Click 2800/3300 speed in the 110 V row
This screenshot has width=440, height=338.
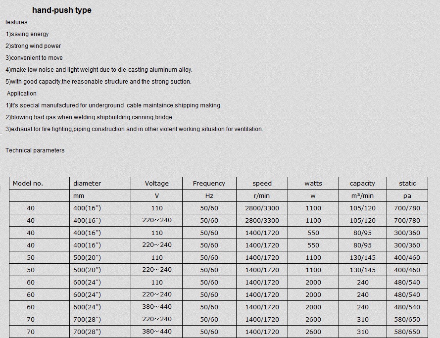tap(262, 208)
